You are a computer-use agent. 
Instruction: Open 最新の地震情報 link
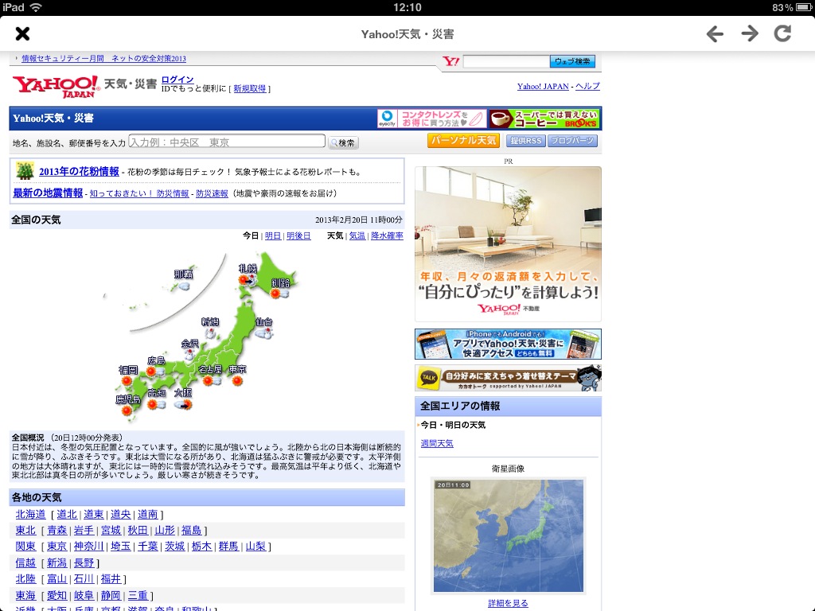coord(48,193)
